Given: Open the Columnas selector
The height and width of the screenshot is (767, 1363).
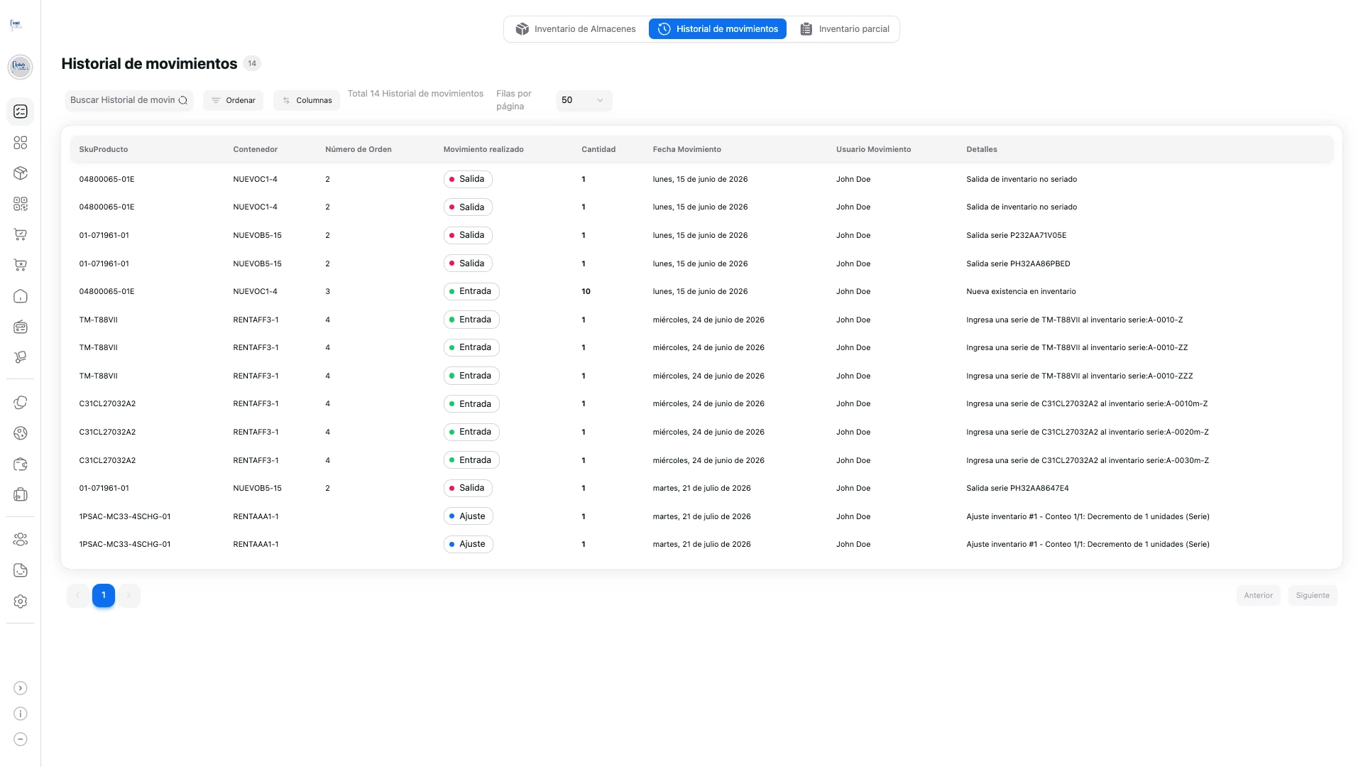Looking at the screenshot, I should (x=307, y=100).
